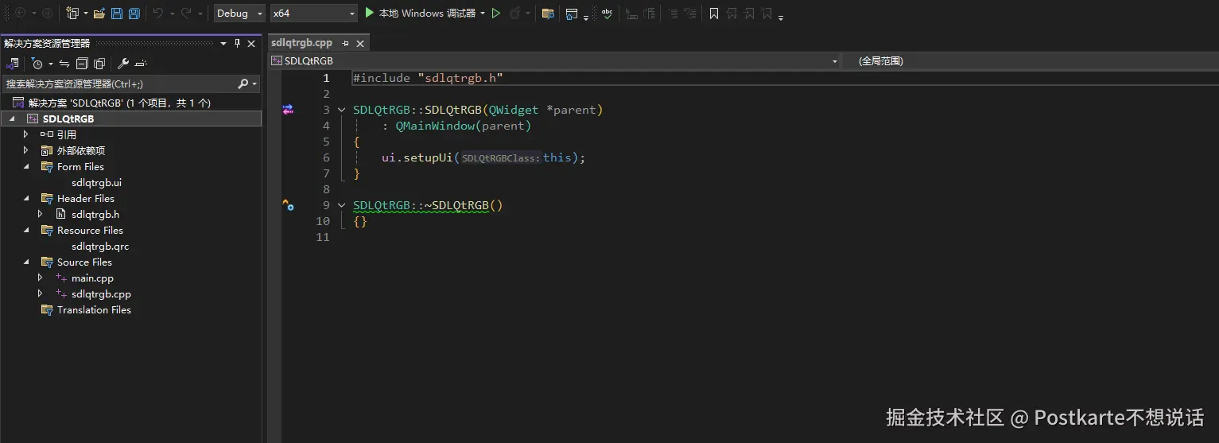The image size is (1219, 443).
Task: Collapse the Resource Files folder
Action: [x=25, y=230]
